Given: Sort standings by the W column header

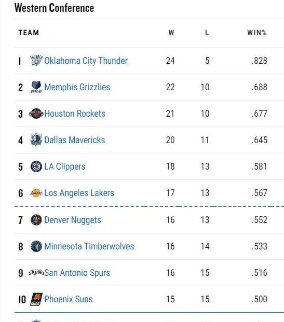Looking at the screenshot, I should (171, 33).
